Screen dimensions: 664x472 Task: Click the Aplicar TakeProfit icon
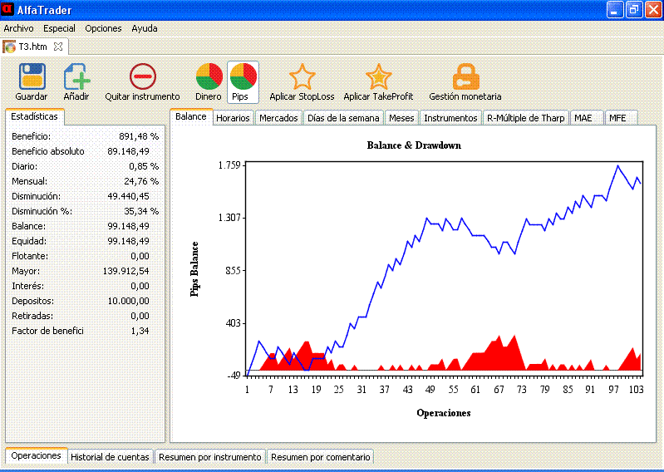(378, 76)
